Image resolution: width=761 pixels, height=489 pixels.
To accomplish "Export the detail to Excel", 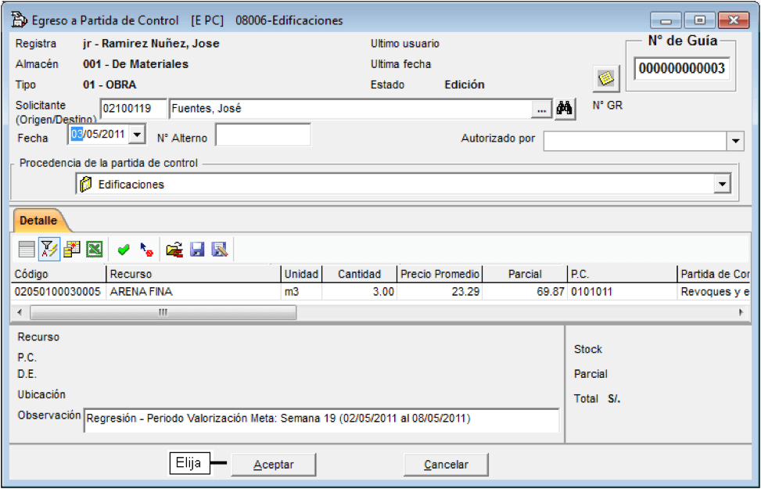I will click(x=95, y=250).
